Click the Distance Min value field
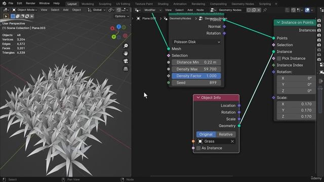This screenshot has height=182, width=324. point(196,62)
